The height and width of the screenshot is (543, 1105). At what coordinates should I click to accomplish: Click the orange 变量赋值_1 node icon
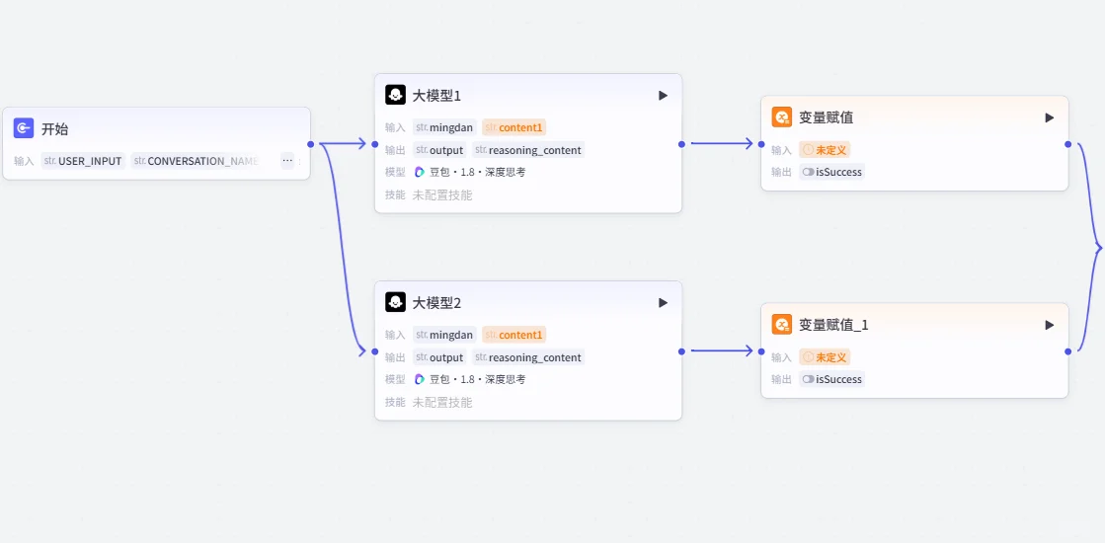[x=782, y=324]
